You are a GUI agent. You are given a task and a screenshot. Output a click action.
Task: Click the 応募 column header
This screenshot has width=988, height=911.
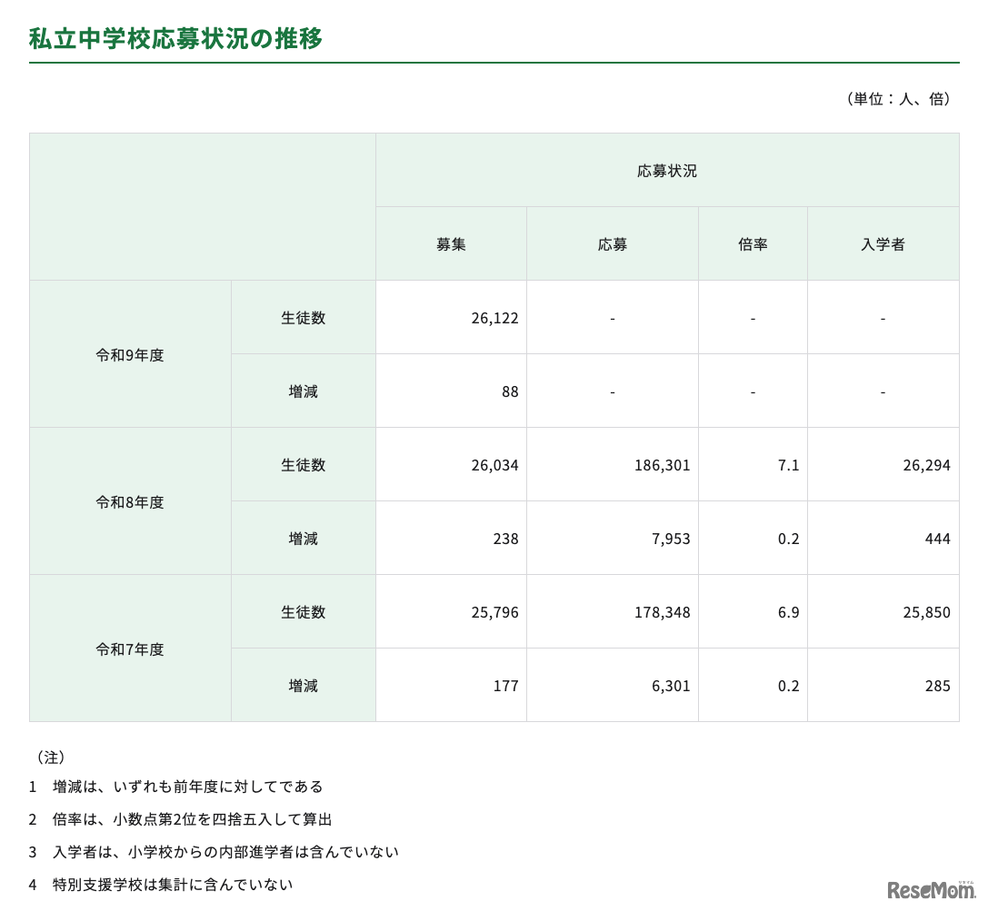[612, 244]
